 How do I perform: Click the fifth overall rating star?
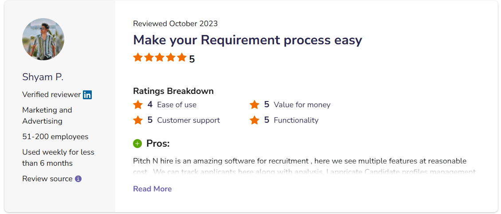182,58
